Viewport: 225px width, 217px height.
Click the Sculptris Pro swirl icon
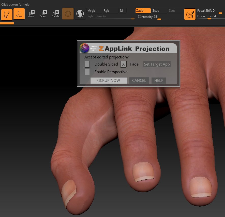[x=80, y=14]
